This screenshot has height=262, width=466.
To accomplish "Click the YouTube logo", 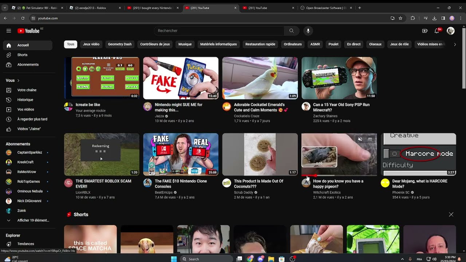I will (28, 31).
